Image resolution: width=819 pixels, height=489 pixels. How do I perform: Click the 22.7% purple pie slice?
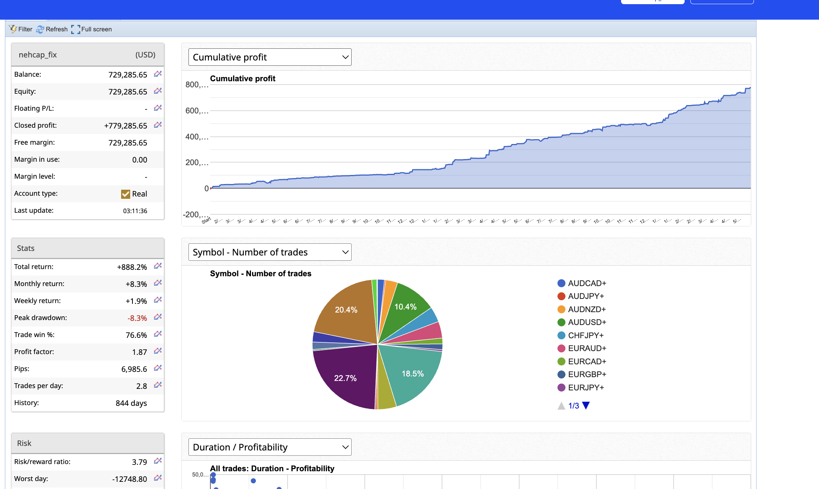pyautogui.click(x=344, y=378)
